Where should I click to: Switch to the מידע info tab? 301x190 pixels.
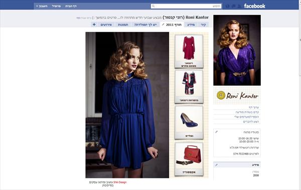point(191,25)
